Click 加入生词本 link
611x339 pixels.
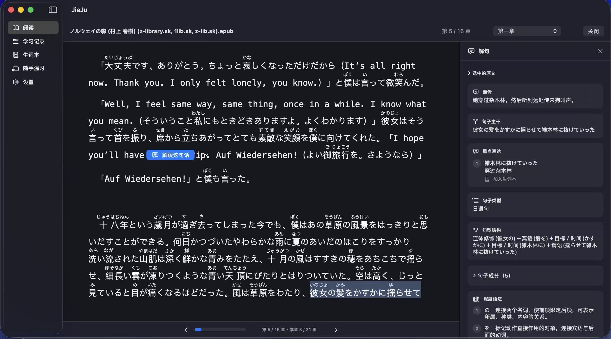pos(501,179)
